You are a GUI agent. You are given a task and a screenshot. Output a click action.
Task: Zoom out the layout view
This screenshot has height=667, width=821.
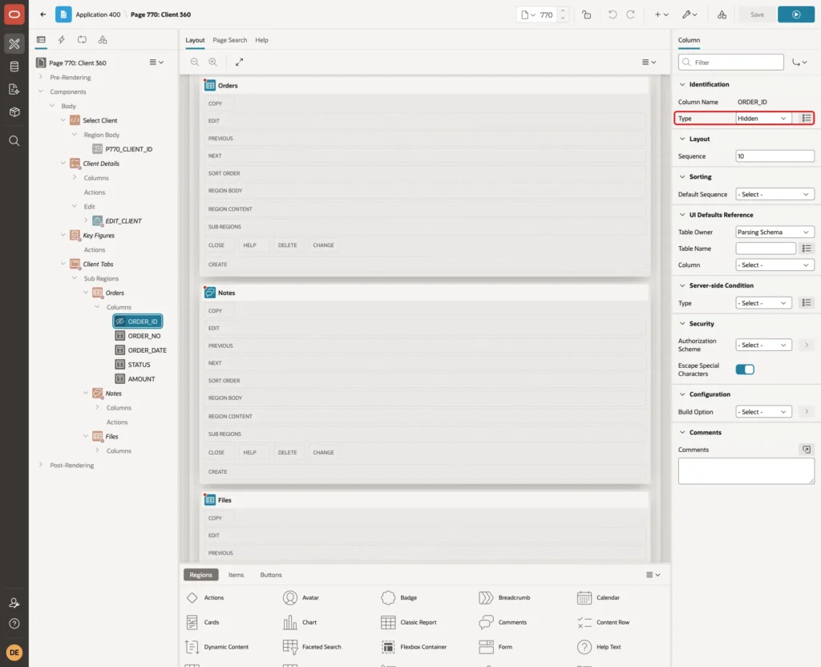pyautogui.click(x=195, y=62)
